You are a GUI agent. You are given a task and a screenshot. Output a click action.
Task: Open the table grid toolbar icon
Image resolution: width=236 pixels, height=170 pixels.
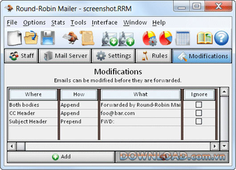pyautogui.click(x=183, y=38)
